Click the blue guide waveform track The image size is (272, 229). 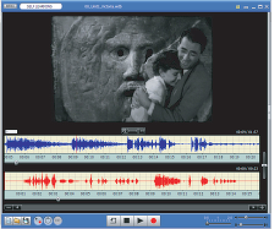point(132,144)
